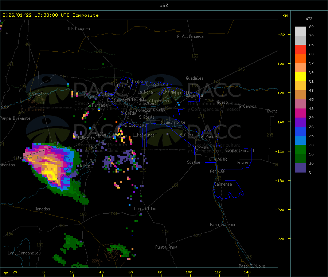Select the blue 35-36 dBZ legend swatch
Image resolution: width=328 pixels, height=277 pixels.
tap(300, 131)
